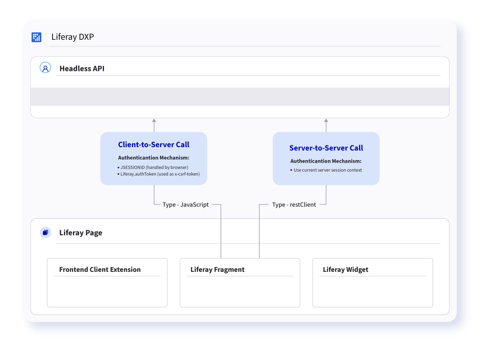Select the Client-to-Server Call title
The image size is (480, 342).
(153, 144)
